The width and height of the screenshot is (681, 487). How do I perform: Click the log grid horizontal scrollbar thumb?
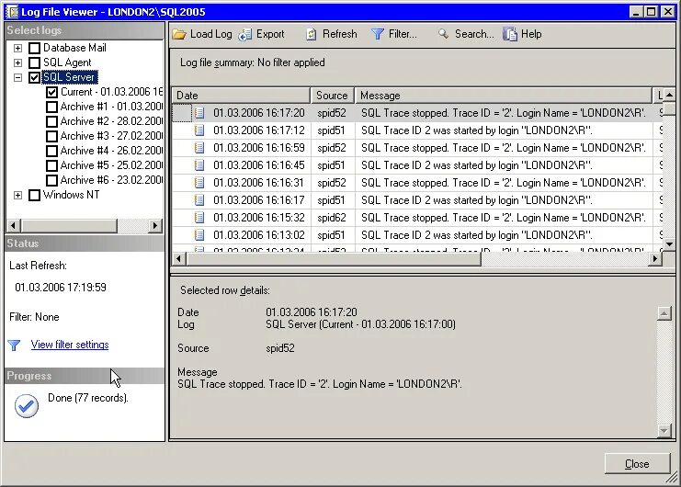(333, 259)
